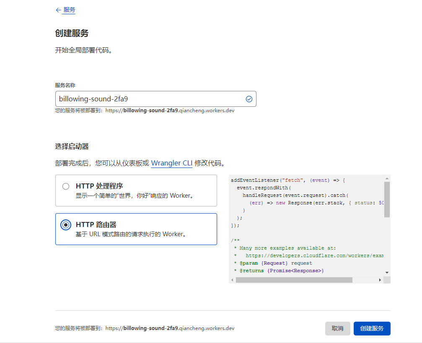Click the code preview vertical scrollbar thumb
The width and height of the screenshot is (422, 343).
pyautogui.click(x=387, y=199)
